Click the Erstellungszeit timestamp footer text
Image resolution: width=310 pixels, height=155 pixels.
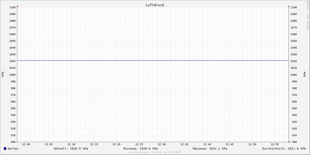[155, 152]
